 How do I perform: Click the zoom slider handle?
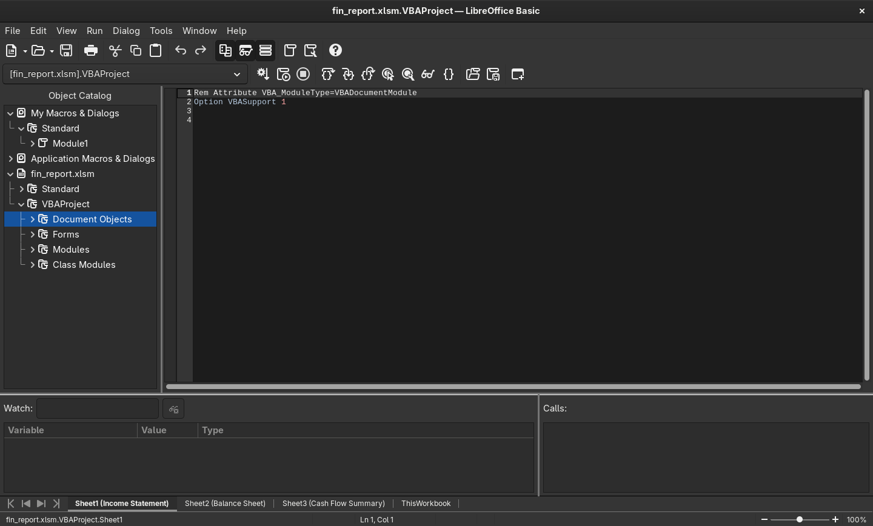coord(800,520)
